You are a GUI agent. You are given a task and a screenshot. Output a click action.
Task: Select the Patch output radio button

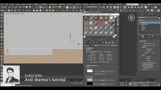click(x=146, y=57)
